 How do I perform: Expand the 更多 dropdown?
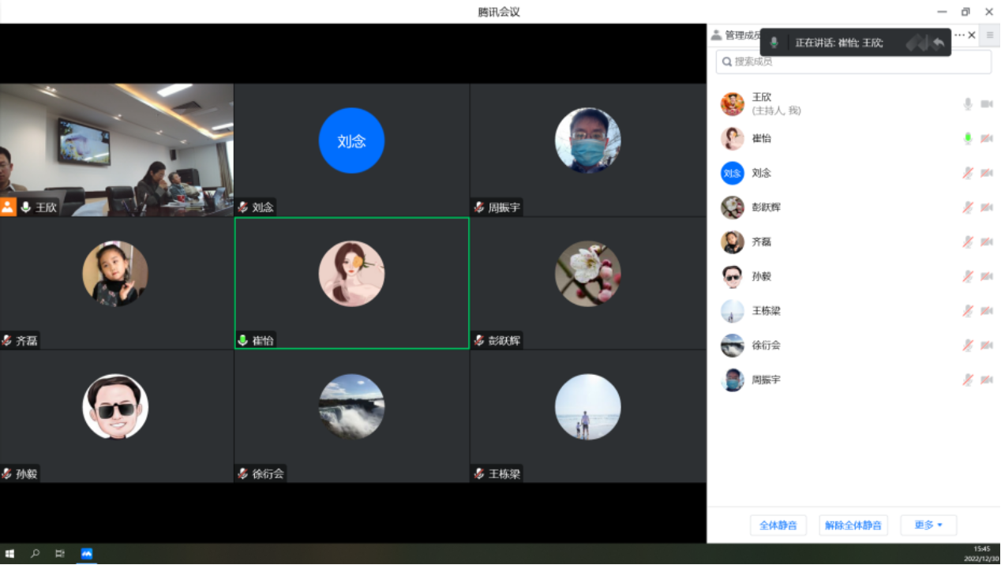(x=928, y=526)
